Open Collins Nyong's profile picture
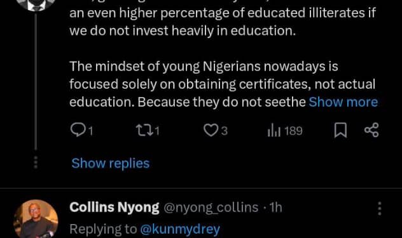Screen dimensions: 402x238 (36, 219)
